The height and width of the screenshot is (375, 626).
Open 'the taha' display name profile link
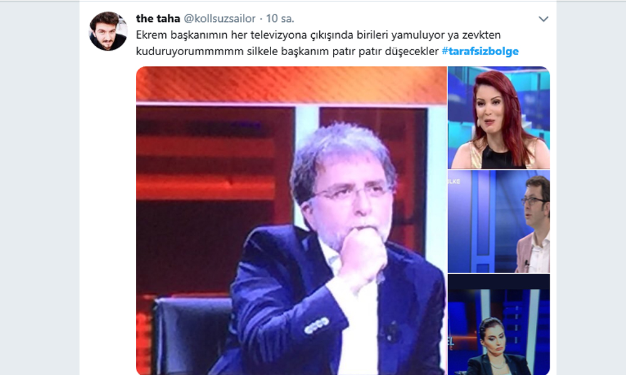158,18
